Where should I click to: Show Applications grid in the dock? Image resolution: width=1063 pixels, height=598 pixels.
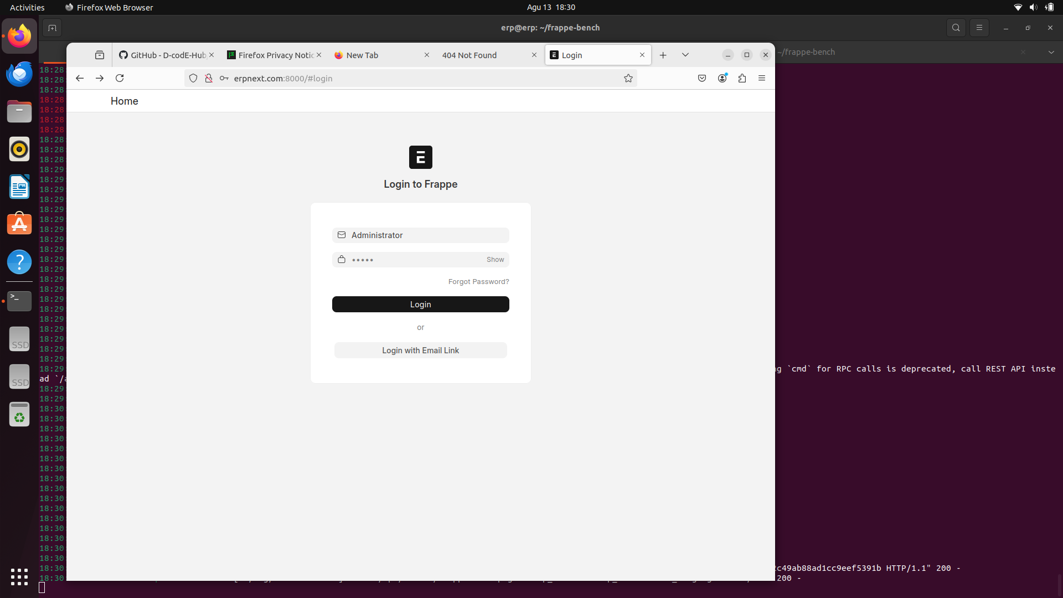pyautogui.click(x=19, y=576)
